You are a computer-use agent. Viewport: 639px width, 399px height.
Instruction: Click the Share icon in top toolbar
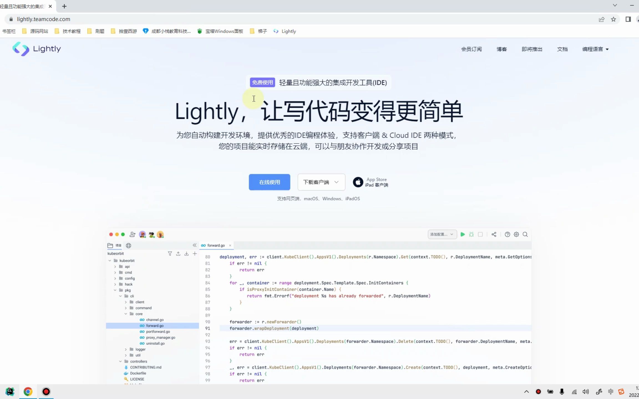pyautogui.click(x=494, y=234)
